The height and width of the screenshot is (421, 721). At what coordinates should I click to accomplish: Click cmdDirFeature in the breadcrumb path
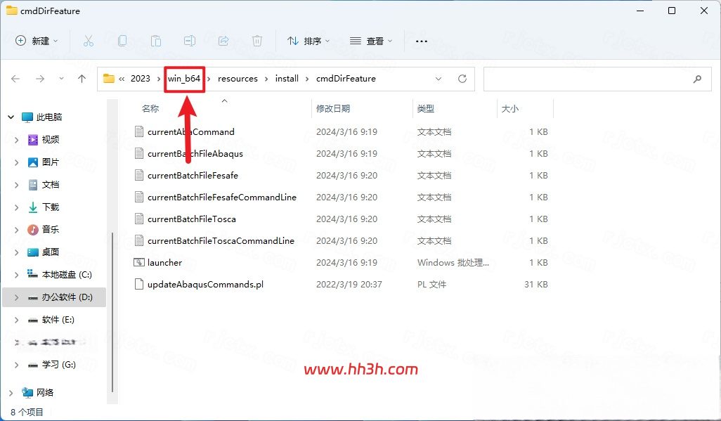coord(346,79)
